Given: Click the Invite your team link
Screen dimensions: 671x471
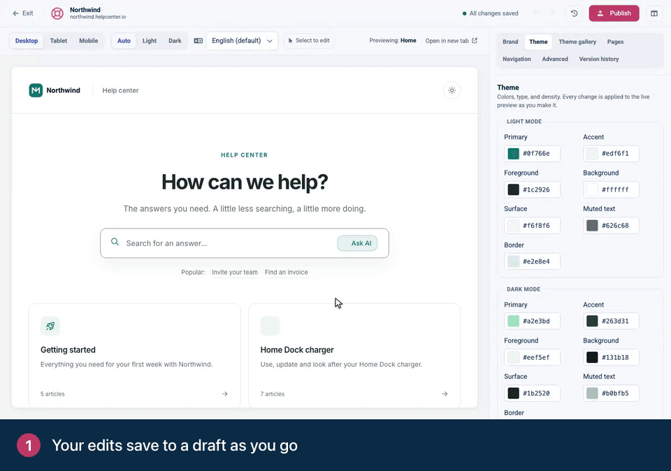Looking at the screenshot, I should point(235,272).
